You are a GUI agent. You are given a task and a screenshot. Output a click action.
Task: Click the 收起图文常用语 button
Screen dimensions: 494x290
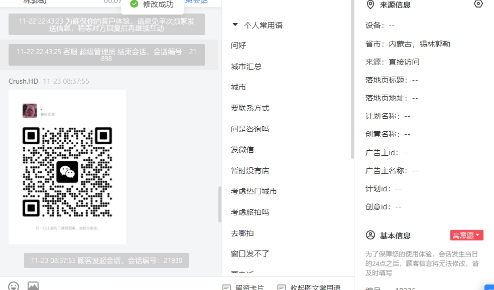click(x=309, y=287)
